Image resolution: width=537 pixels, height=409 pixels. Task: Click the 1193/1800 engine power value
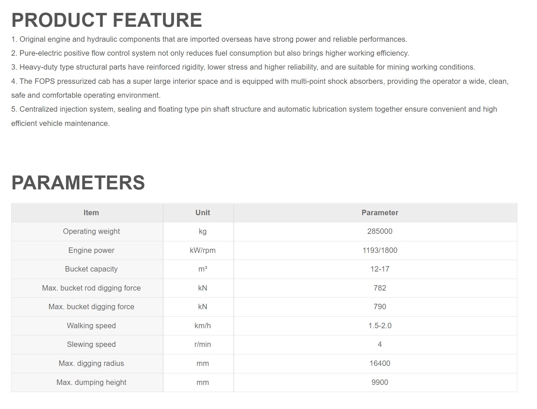tap(380, 250)
